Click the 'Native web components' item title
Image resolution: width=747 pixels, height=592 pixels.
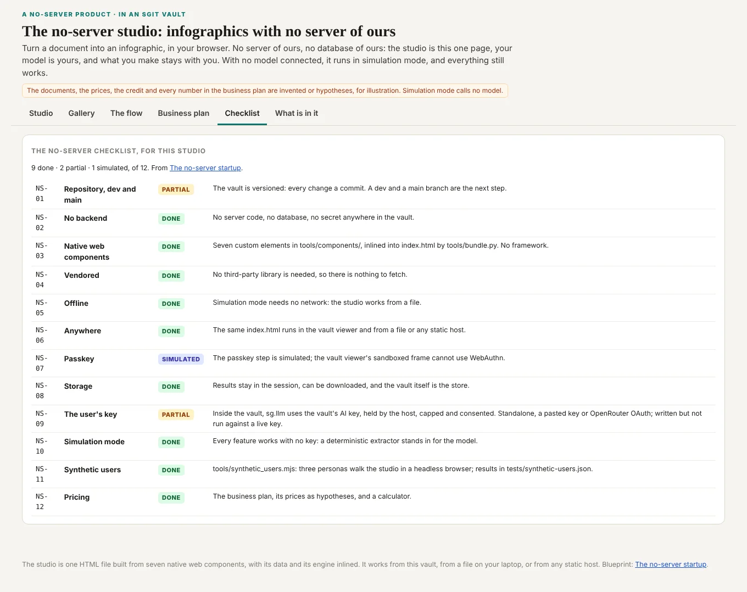tap(87, 252)
